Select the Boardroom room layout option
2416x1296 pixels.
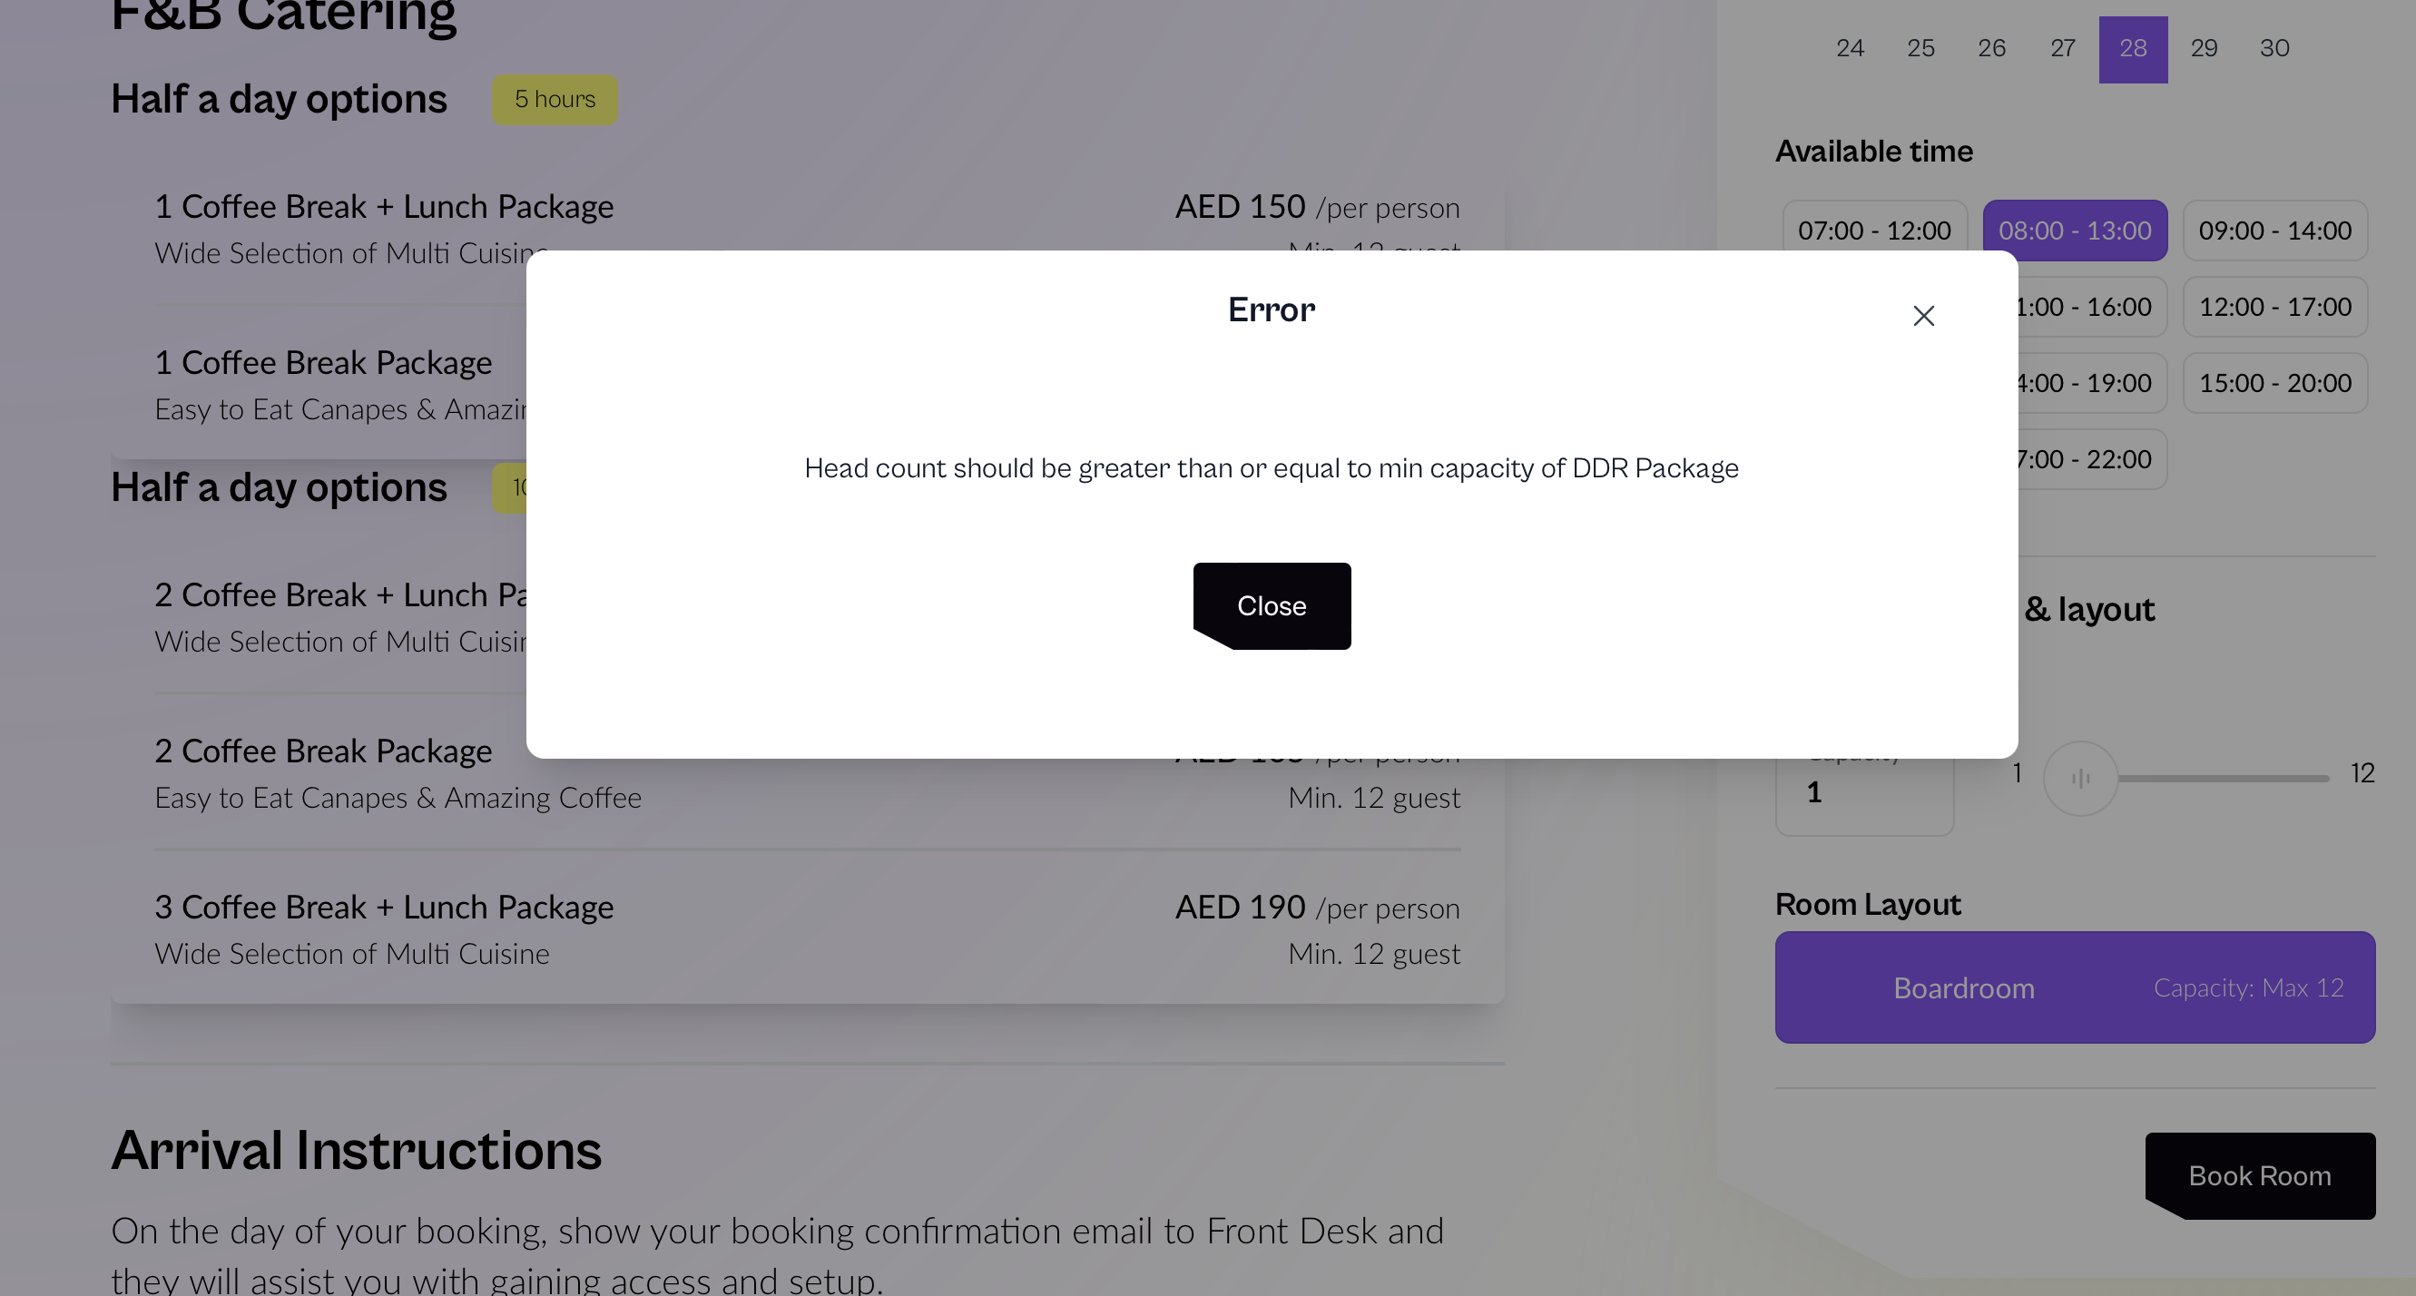click(x=2075, y=987)
